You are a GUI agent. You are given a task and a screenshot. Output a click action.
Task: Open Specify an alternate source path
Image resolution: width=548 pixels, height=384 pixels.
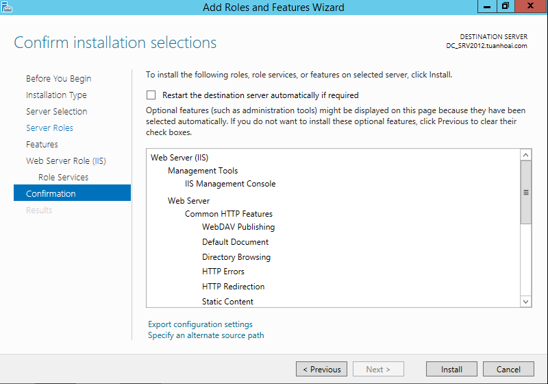point(206,335)
